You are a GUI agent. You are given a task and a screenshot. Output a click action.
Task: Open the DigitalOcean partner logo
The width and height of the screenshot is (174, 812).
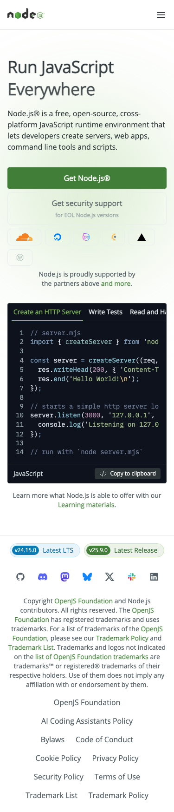[58, 237]
